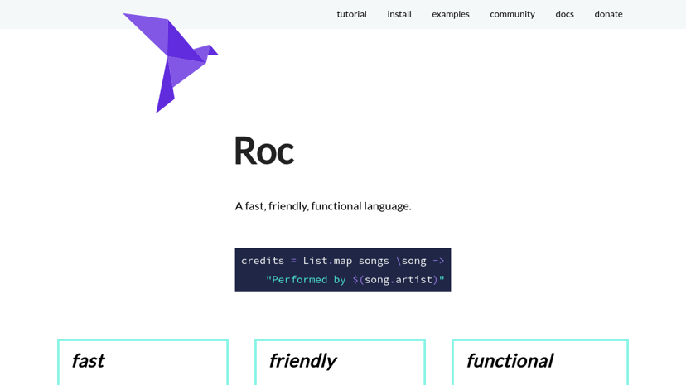
Task: Select the 'friendly' feature card
Action: pos(340,362)
